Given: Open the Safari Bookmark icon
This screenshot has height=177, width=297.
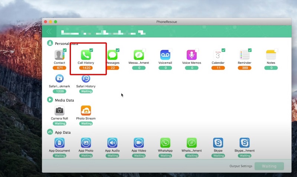Looking at the screenshot, I should click(x=59, y=79).
